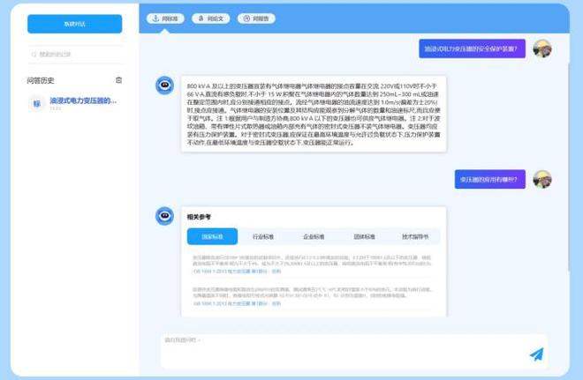Select the 行业标准 reference tab
This screenshot has height=380, width=583.
pyautogui.click(x=263, y=236)
